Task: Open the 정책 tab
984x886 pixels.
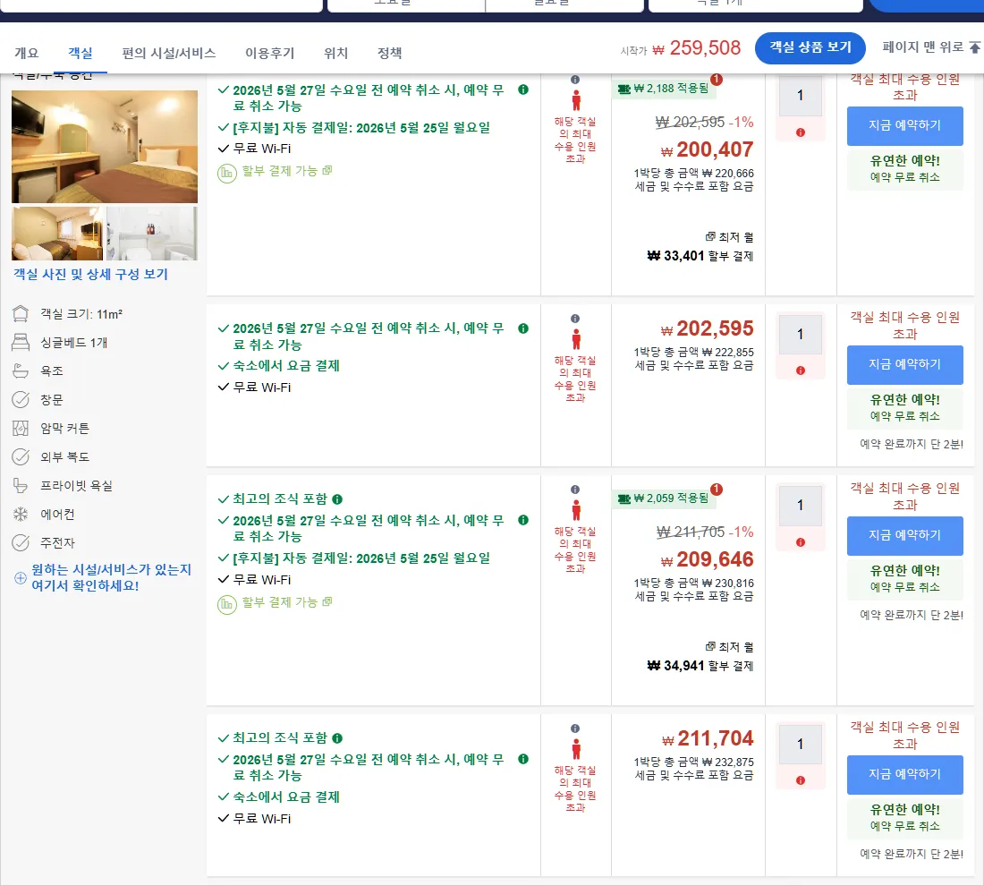Action: click(390, 54)
